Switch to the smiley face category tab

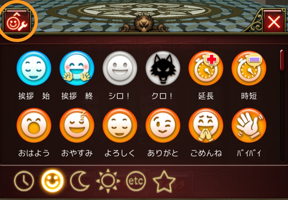(52, 181)
